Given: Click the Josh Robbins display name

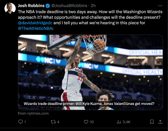Looking at the screenshot, I should [x=31, y=6].
